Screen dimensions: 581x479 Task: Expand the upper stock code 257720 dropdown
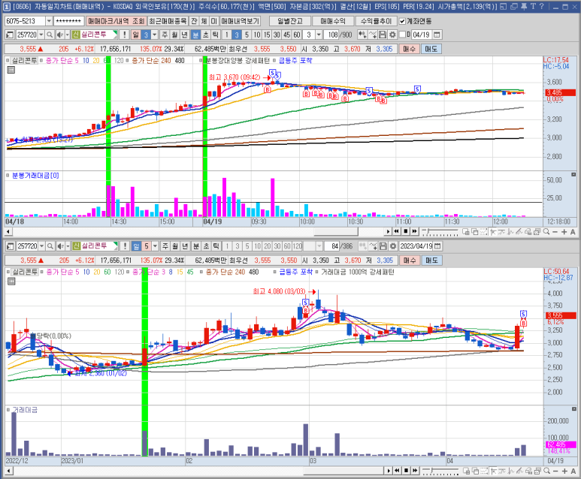[x=41, y=35]
